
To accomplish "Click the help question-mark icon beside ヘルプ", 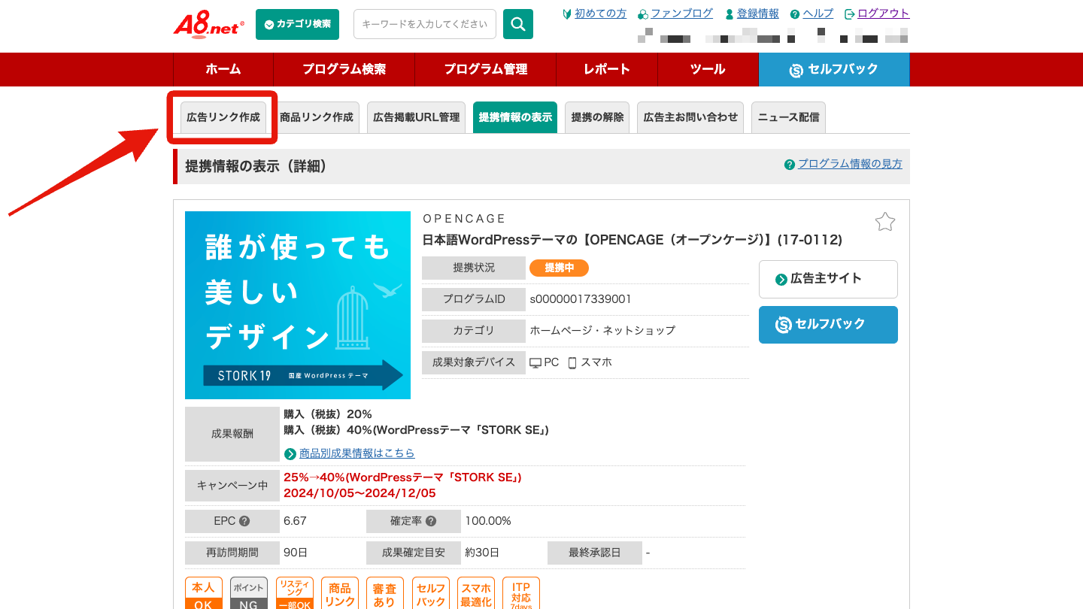I will pyautogui.click(x=796, y=13).
